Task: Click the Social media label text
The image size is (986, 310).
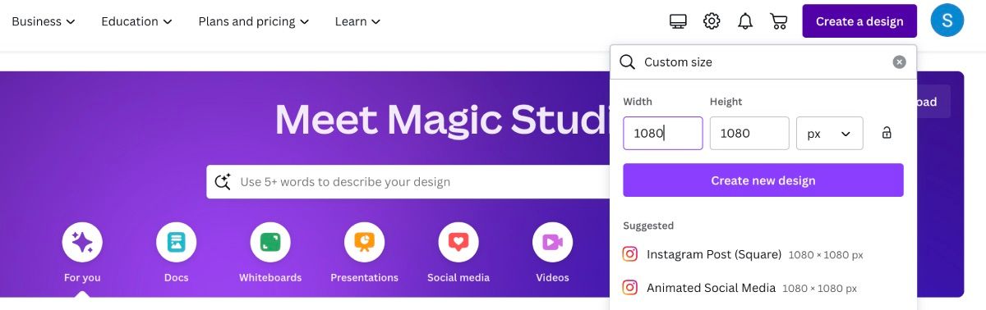Action: click(x=458, y=278)
